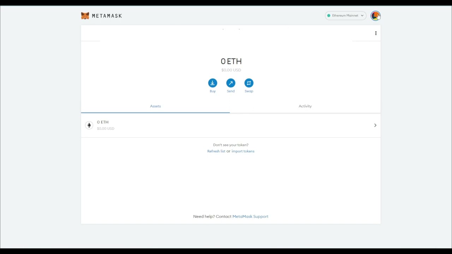
Task: Open the three-dot account options menu
Action: coord(376,33)
